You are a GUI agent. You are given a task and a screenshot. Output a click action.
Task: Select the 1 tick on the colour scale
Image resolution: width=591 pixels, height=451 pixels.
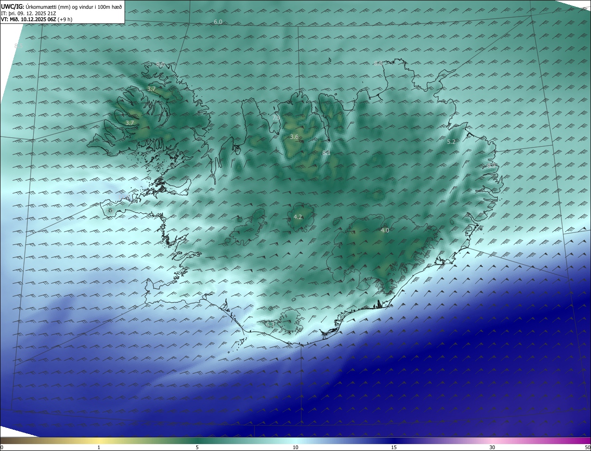(x=99, y=447)
